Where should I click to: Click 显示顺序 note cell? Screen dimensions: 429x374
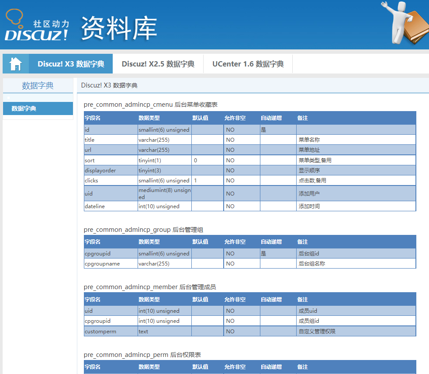click(x=356, y=171)
